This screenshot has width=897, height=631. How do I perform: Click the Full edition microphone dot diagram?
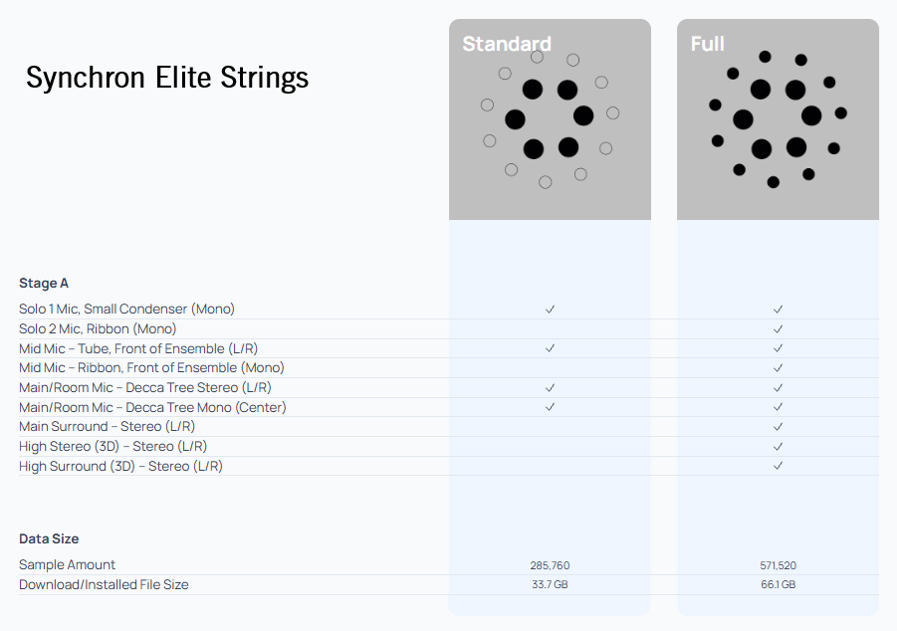coord(778,119)
